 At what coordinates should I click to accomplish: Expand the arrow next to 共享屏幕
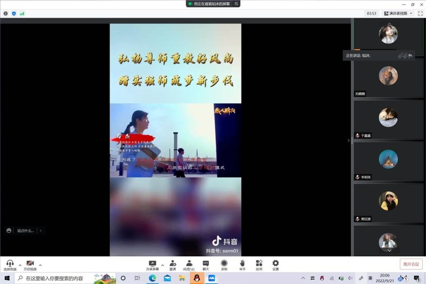click(x=163, y=264)
